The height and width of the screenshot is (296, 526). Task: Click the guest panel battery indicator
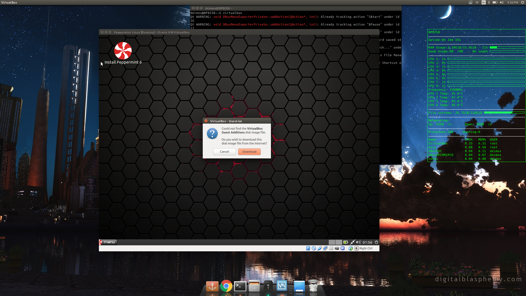point(346,242)
